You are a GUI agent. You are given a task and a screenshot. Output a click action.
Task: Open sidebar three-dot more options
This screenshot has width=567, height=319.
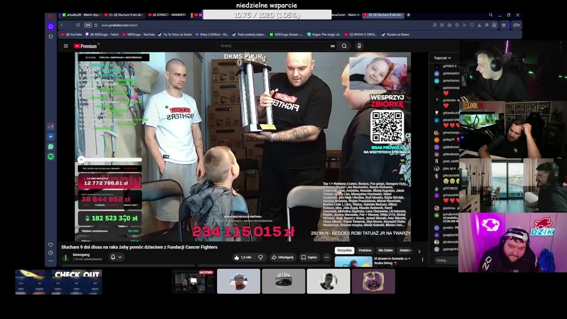click(x=50, y=261)
